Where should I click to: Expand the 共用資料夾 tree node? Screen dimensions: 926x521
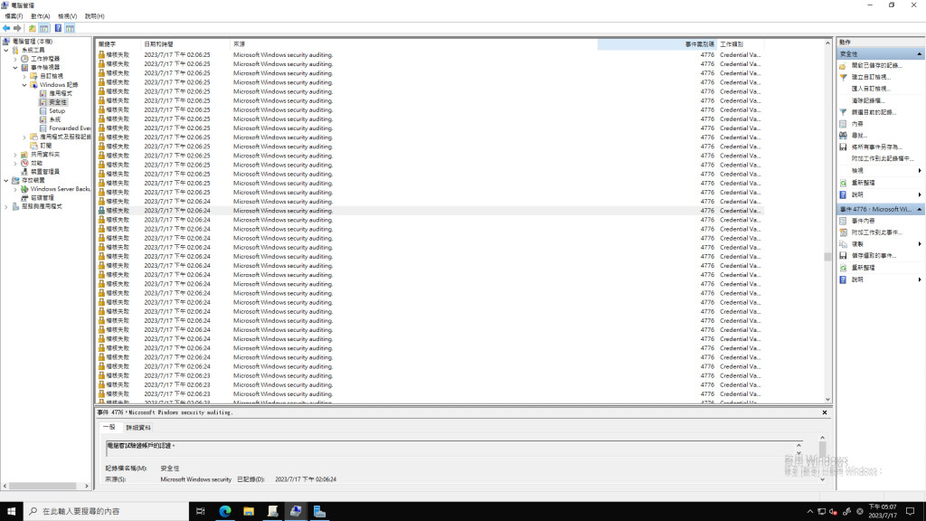tap(15, 154)
